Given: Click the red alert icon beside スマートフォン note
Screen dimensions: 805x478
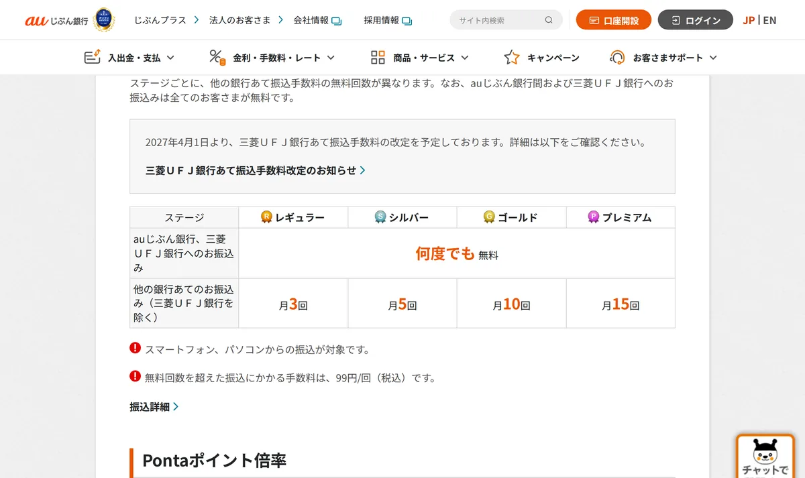Looking at the screenshot, I should (x=135, y=348).
